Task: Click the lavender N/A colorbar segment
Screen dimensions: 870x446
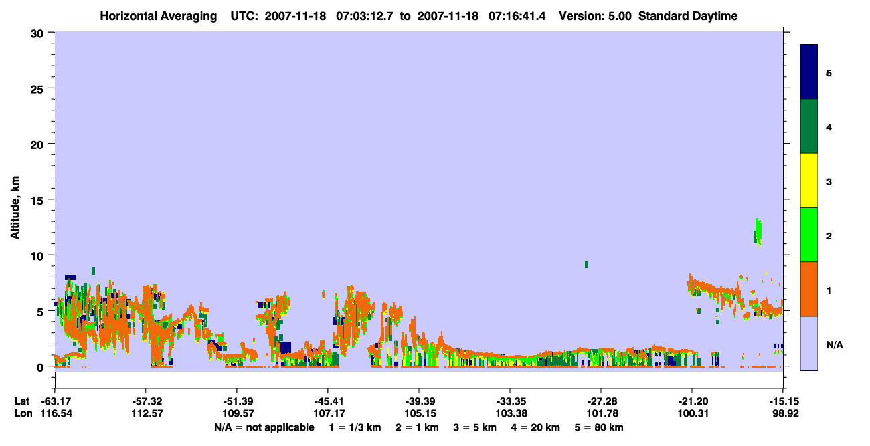Action: pyautogui.click(x=809, y=343)
